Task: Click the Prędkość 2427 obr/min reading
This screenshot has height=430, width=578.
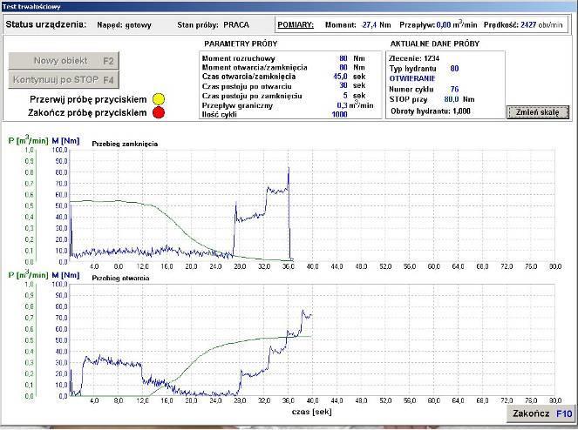Action: point(523,25)
